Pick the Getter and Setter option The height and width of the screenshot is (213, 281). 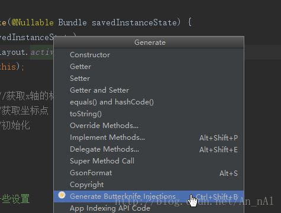(149, 90)
